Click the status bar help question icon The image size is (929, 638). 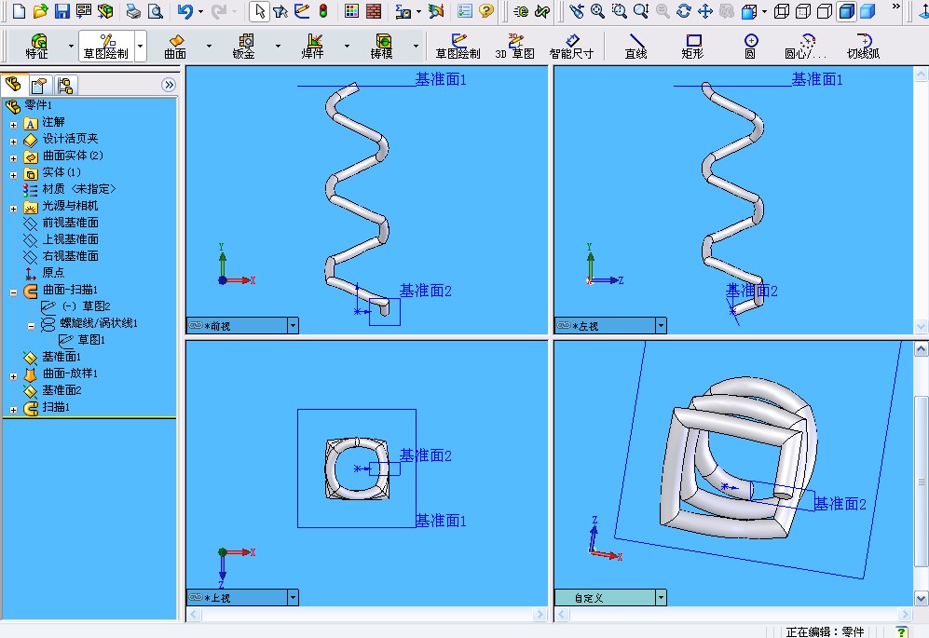901,631
